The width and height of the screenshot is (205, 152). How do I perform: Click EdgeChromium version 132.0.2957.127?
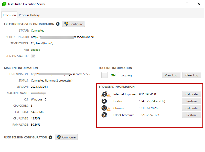pyautogui.click(x=149, y=115)
